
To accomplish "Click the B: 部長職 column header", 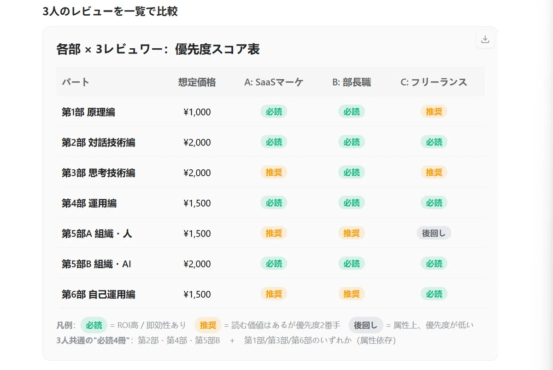I will coord(352,82).
